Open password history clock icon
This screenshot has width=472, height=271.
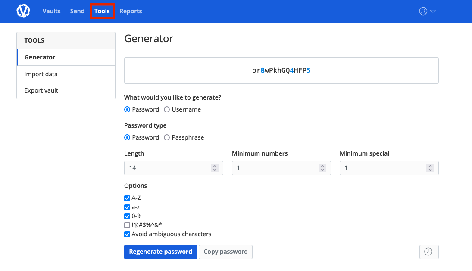click(x=428, y=252)
